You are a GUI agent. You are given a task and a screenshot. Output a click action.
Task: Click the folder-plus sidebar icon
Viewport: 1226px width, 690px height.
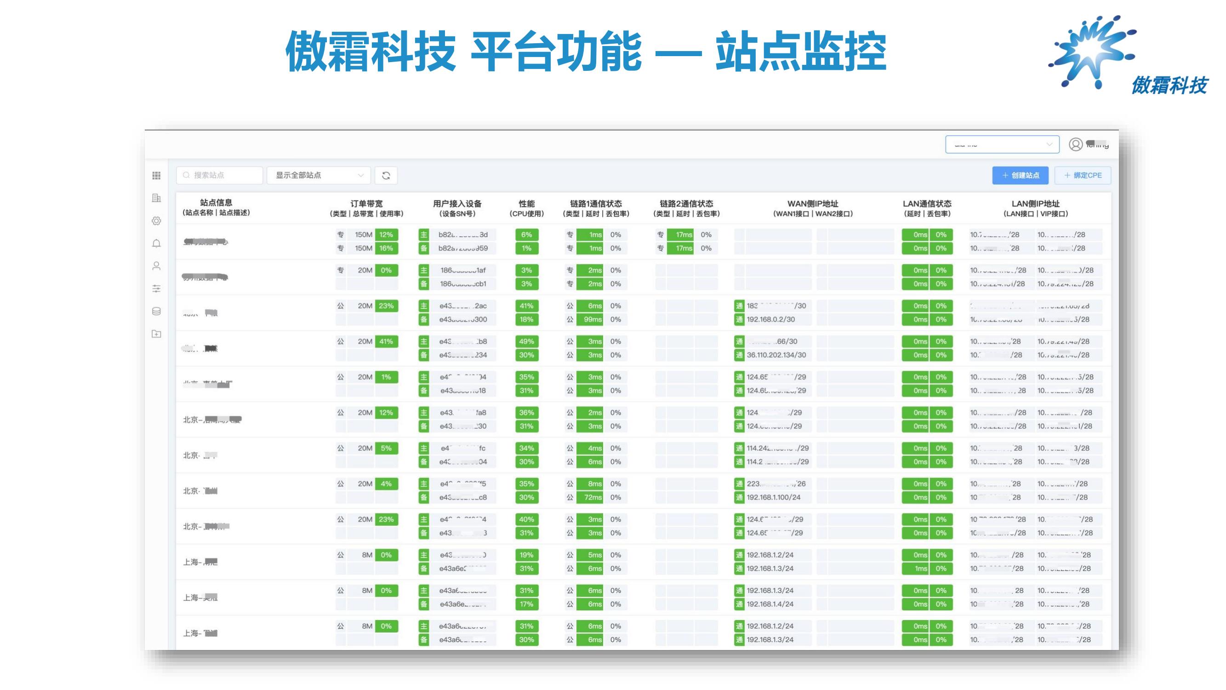156,334
